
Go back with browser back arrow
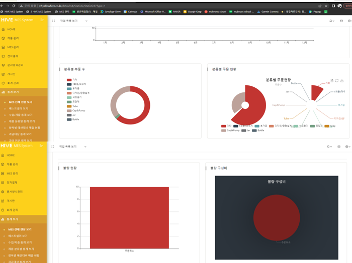2,6
